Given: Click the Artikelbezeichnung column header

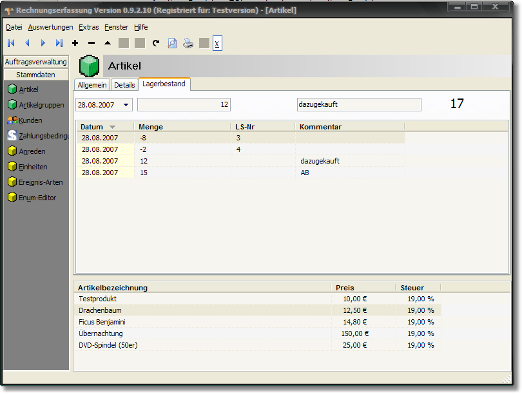Looking at the screenshot, I should point(203,288).
